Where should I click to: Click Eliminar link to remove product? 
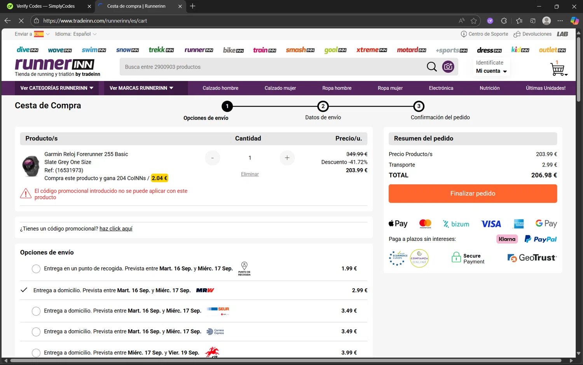250,174
